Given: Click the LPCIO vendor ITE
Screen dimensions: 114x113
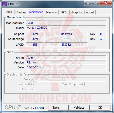Looking at the screenshot, I should [x=35, y=45].
